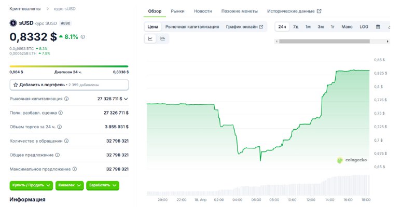This screenshot has height=207, width=415.
Task: Click the horizontal scrollbar right arrow
Action: pos(388,42)
